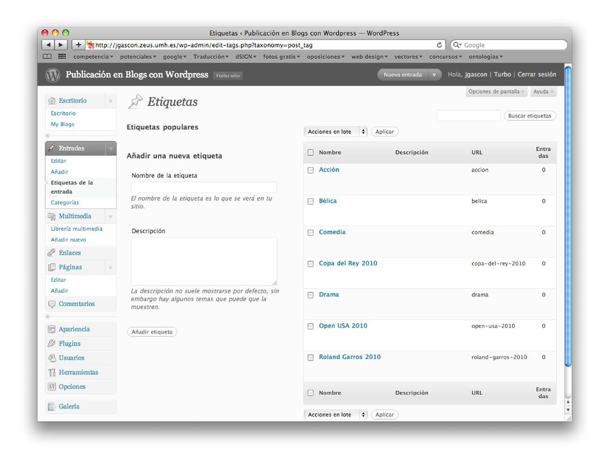Open the Traducción bookmarks folder
This screenshot has height=459, width=612.
pyautogui.click(x=211, y=57)
